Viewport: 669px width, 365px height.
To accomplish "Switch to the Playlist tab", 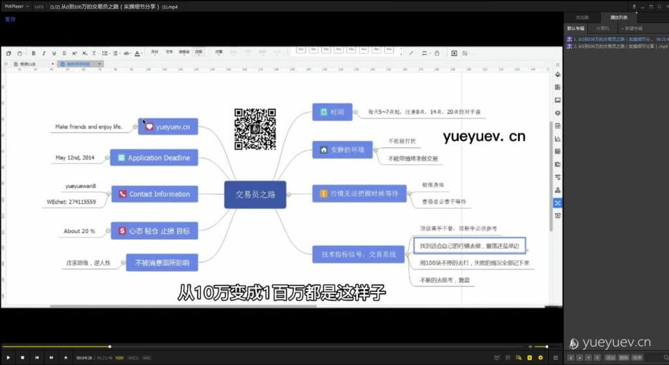I will [x=619, y=18].
